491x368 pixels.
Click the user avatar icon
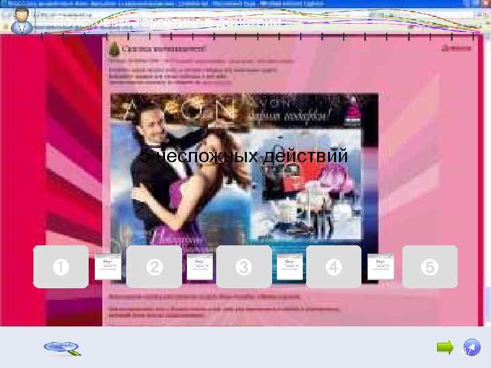tap(22, 20)
